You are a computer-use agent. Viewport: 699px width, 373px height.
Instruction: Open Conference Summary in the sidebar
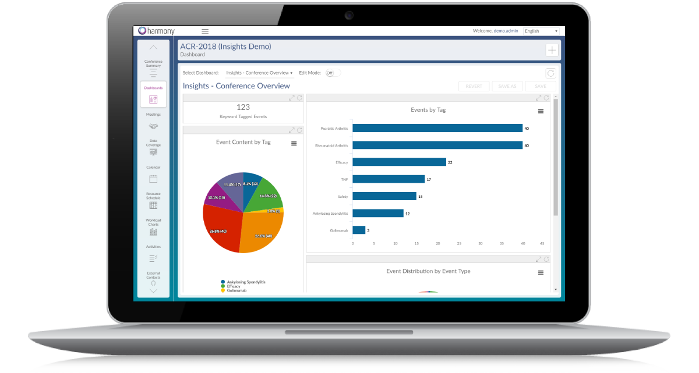[x=153, y=68]
